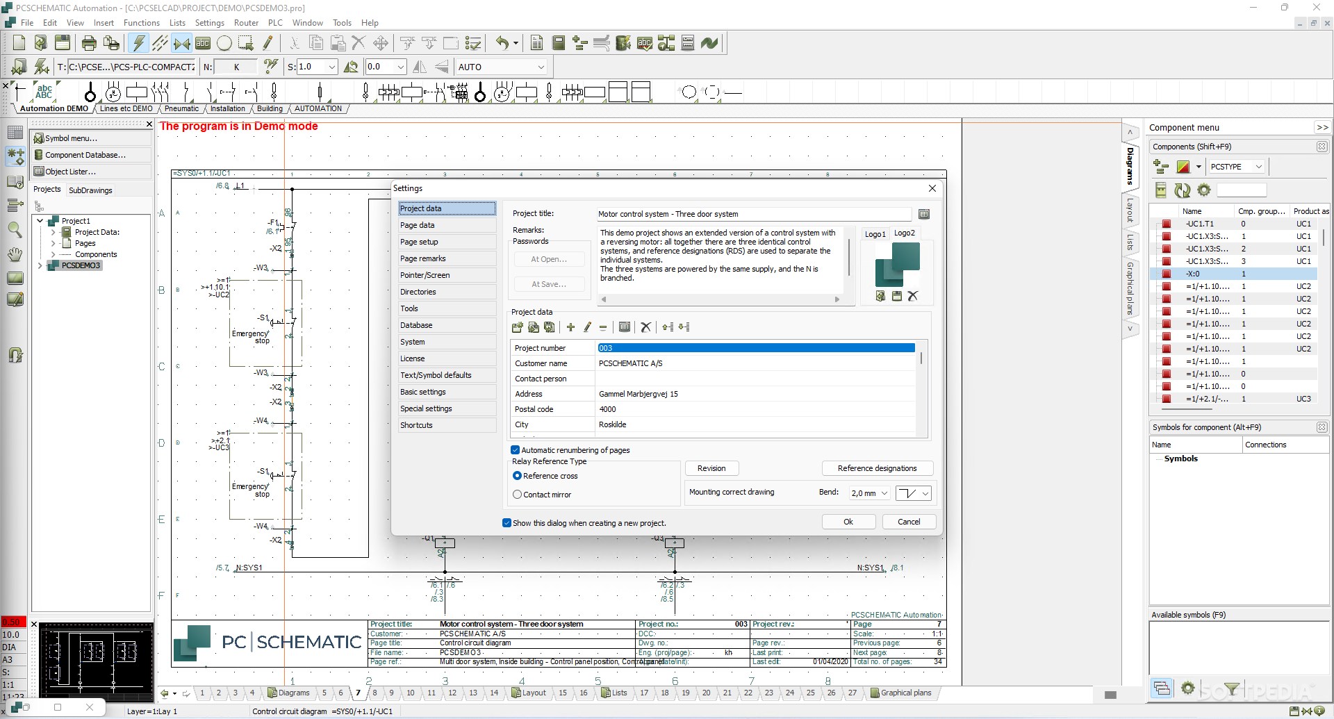Open the Functions menu
The width and height of the screenshot is (1334, 719).
click(x=142, y=23)
